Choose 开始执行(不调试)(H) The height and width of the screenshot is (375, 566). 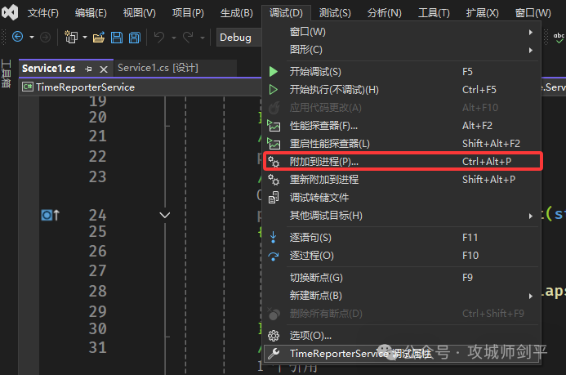pos(402,90)
